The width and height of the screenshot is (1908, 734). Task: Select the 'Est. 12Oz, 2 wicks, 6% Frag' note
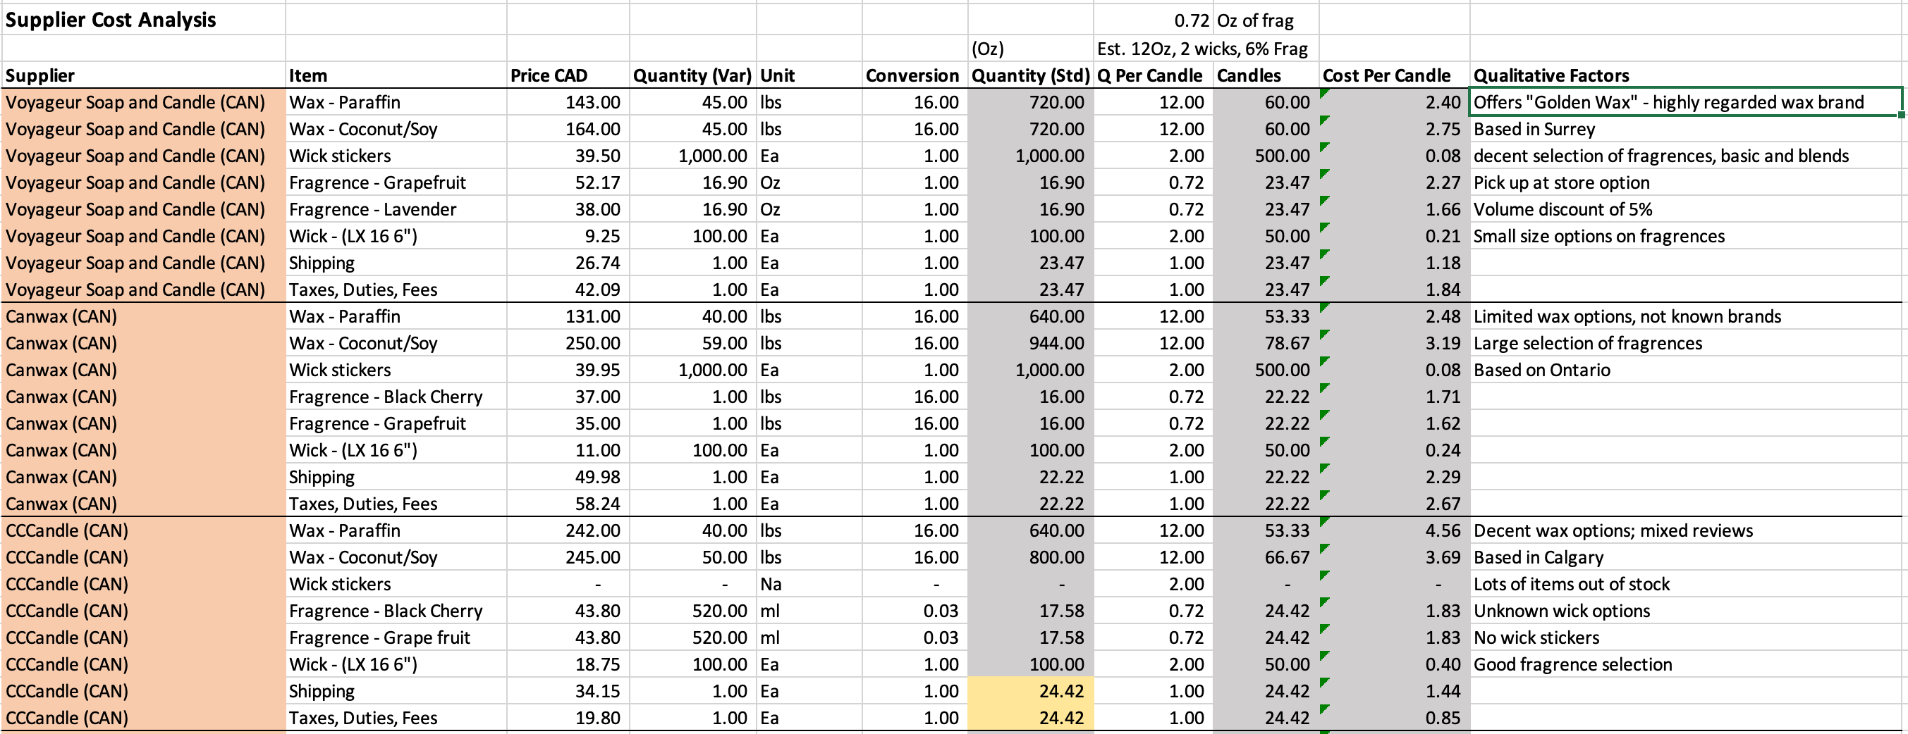1202,49
